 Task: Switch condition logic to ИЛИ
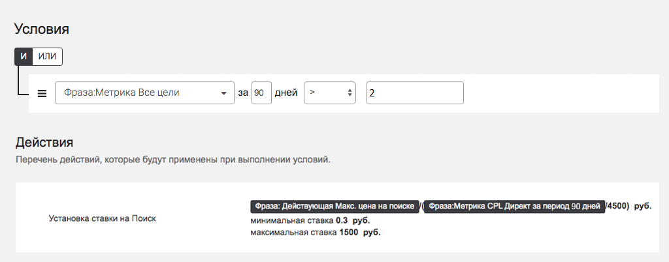pos(47,57)
